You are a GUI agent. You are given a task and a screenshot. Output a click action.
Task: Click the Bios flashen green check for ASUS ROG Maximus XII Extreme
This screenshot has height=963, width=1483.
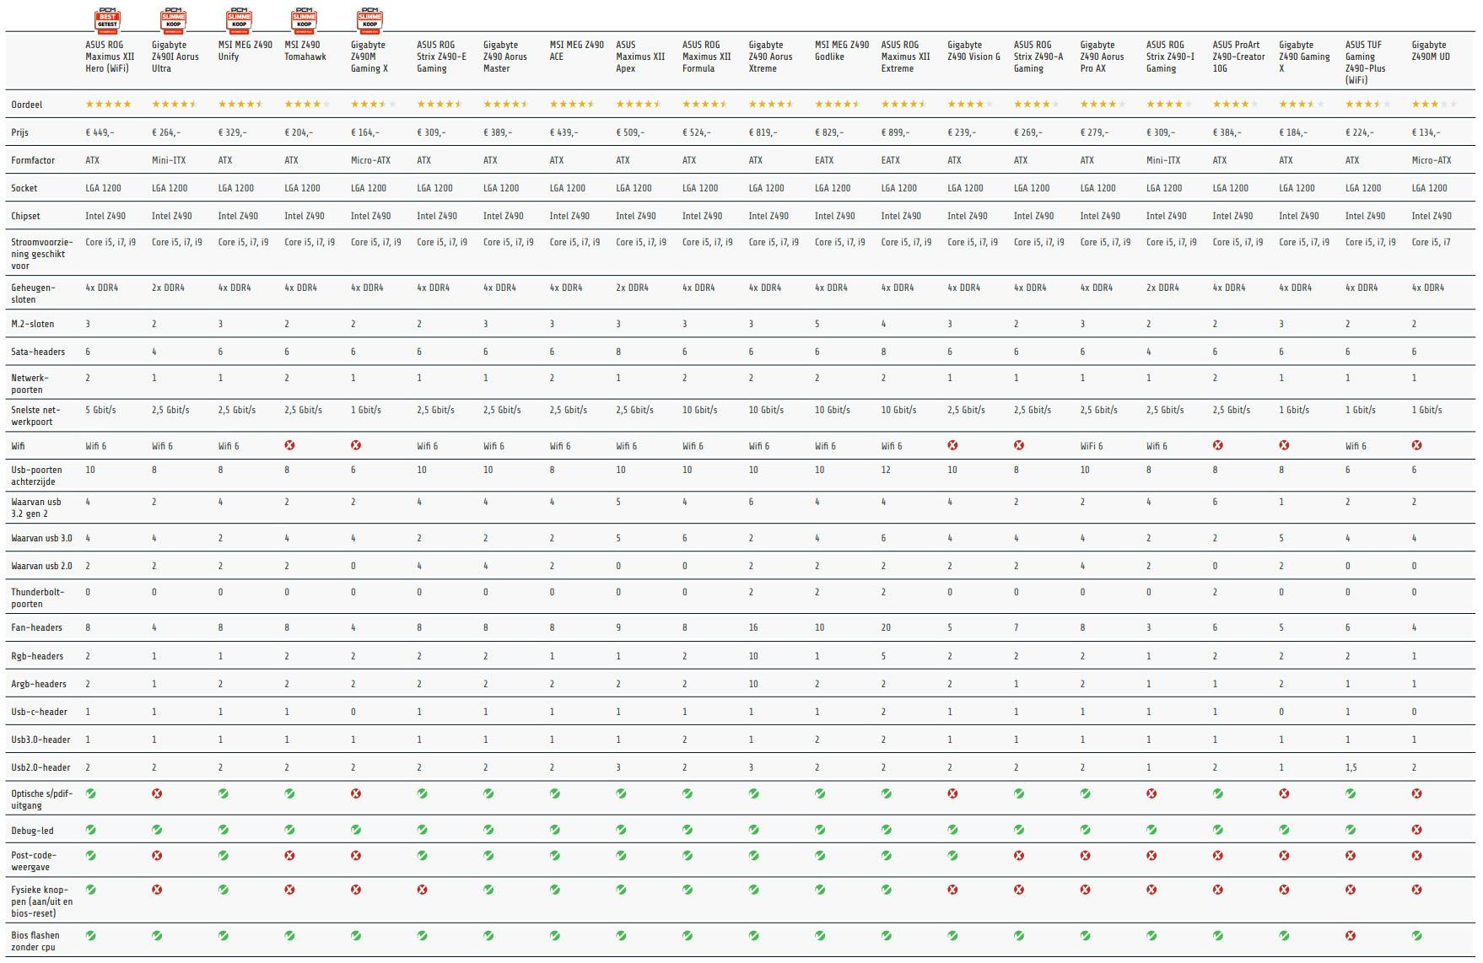pyautogui.click(x=887, y=935)
